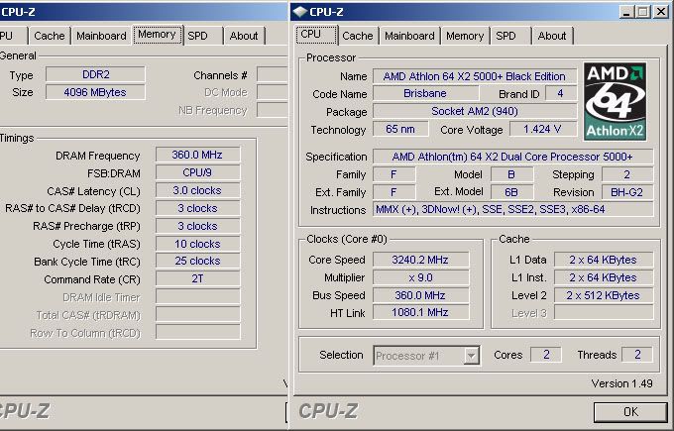The height and width of the screenshot is (431, 674).
Task: Click the Ext. Model value 6B
Action: click(x=511, y=192)
